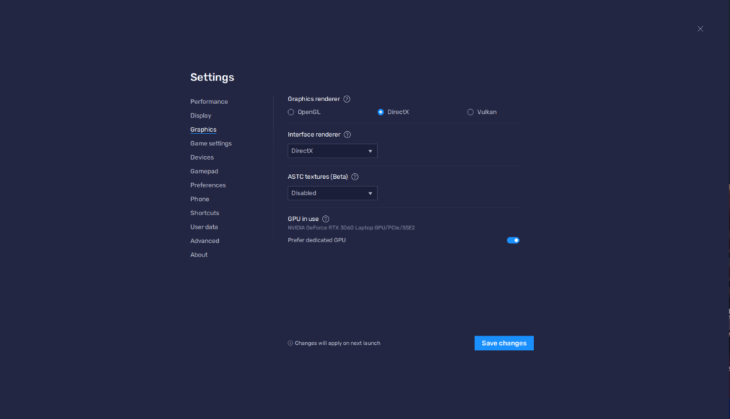Open the User data section
The image size is (730, 419).
tap(204, 227)
